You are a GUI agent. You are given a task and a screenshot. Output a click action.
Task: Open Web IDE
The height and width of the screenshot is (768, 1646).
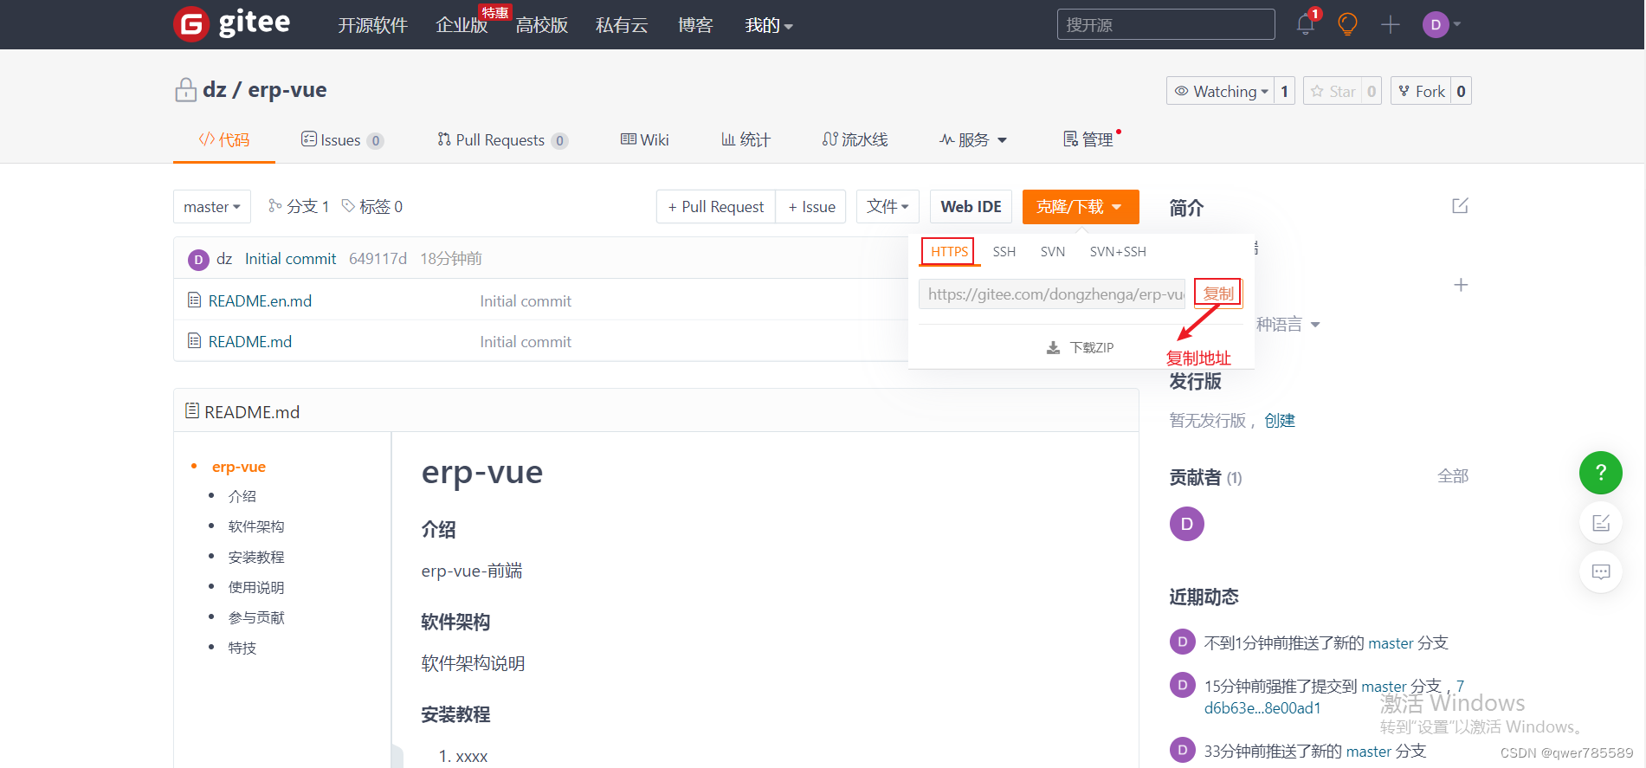(x=971, y=207)
